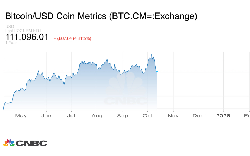
Task: Click the Dec label on time axis
Action: 198,115
